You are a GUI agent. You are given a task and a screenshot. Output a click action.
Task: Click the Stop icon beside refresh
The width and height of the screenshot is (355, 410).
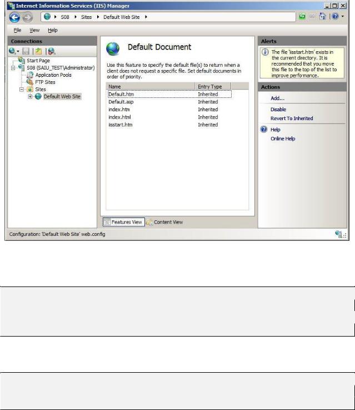pyautogui.click(x=312, y=17)
